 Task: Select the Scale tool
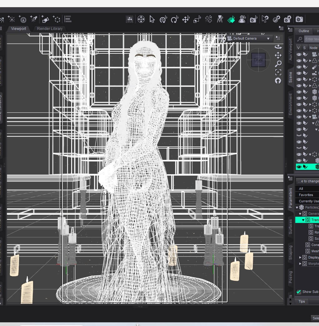click(197, 19)
